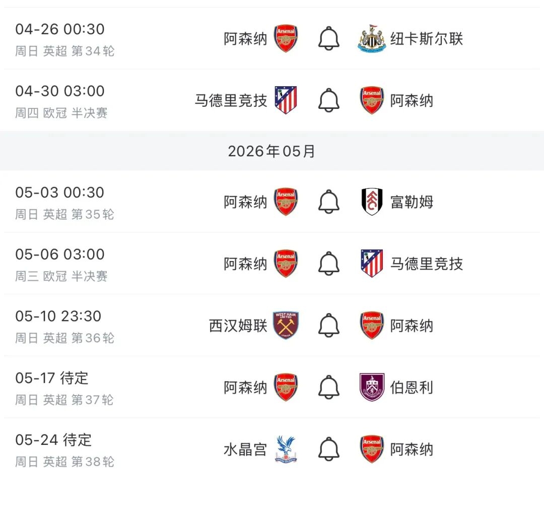Open the Fulham club crest
Viewport: 544px width, 522px height.
372,202
